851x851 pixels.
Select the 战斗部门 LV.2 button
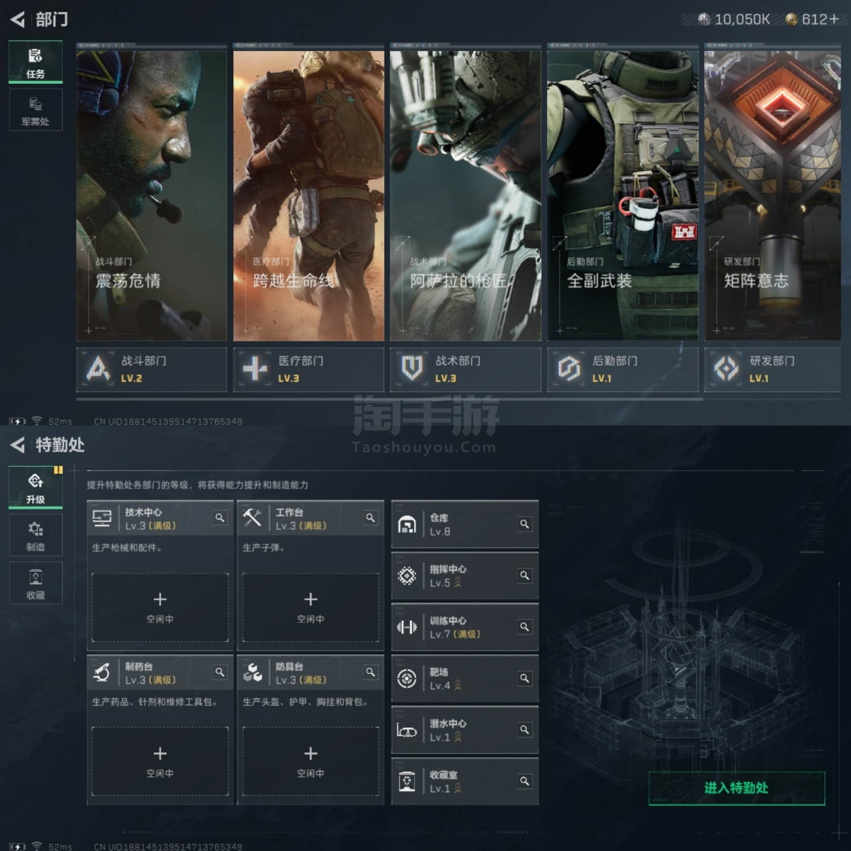click(151, 369)
